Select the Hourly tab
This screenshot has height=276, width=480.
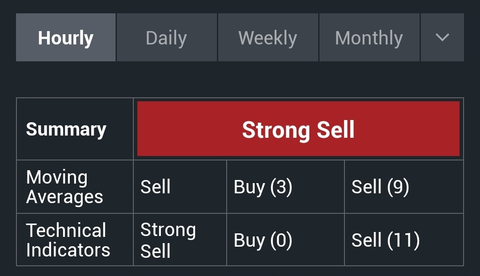(x=66, y=37)
